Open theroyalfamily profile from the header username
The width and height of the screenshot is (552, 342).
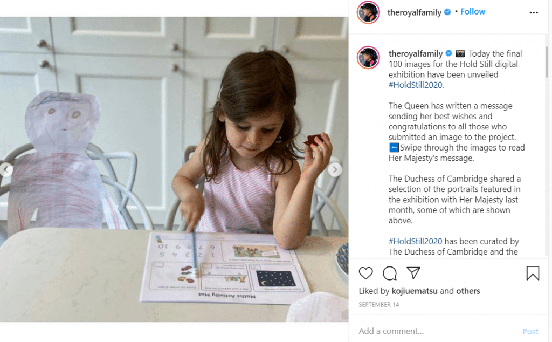click(414, 12)
